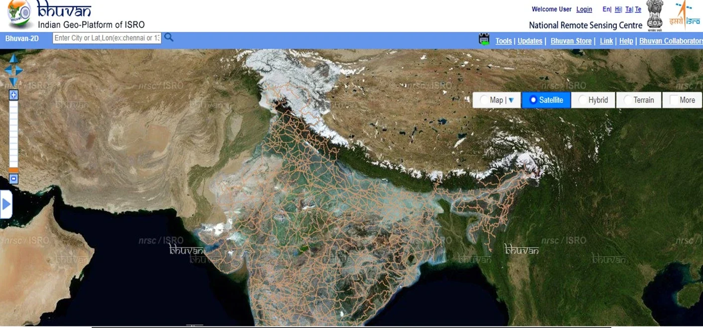Tick the More checkbox
Image resolution: width=703 pixels, height=328 pixels.
click(674, 100)
